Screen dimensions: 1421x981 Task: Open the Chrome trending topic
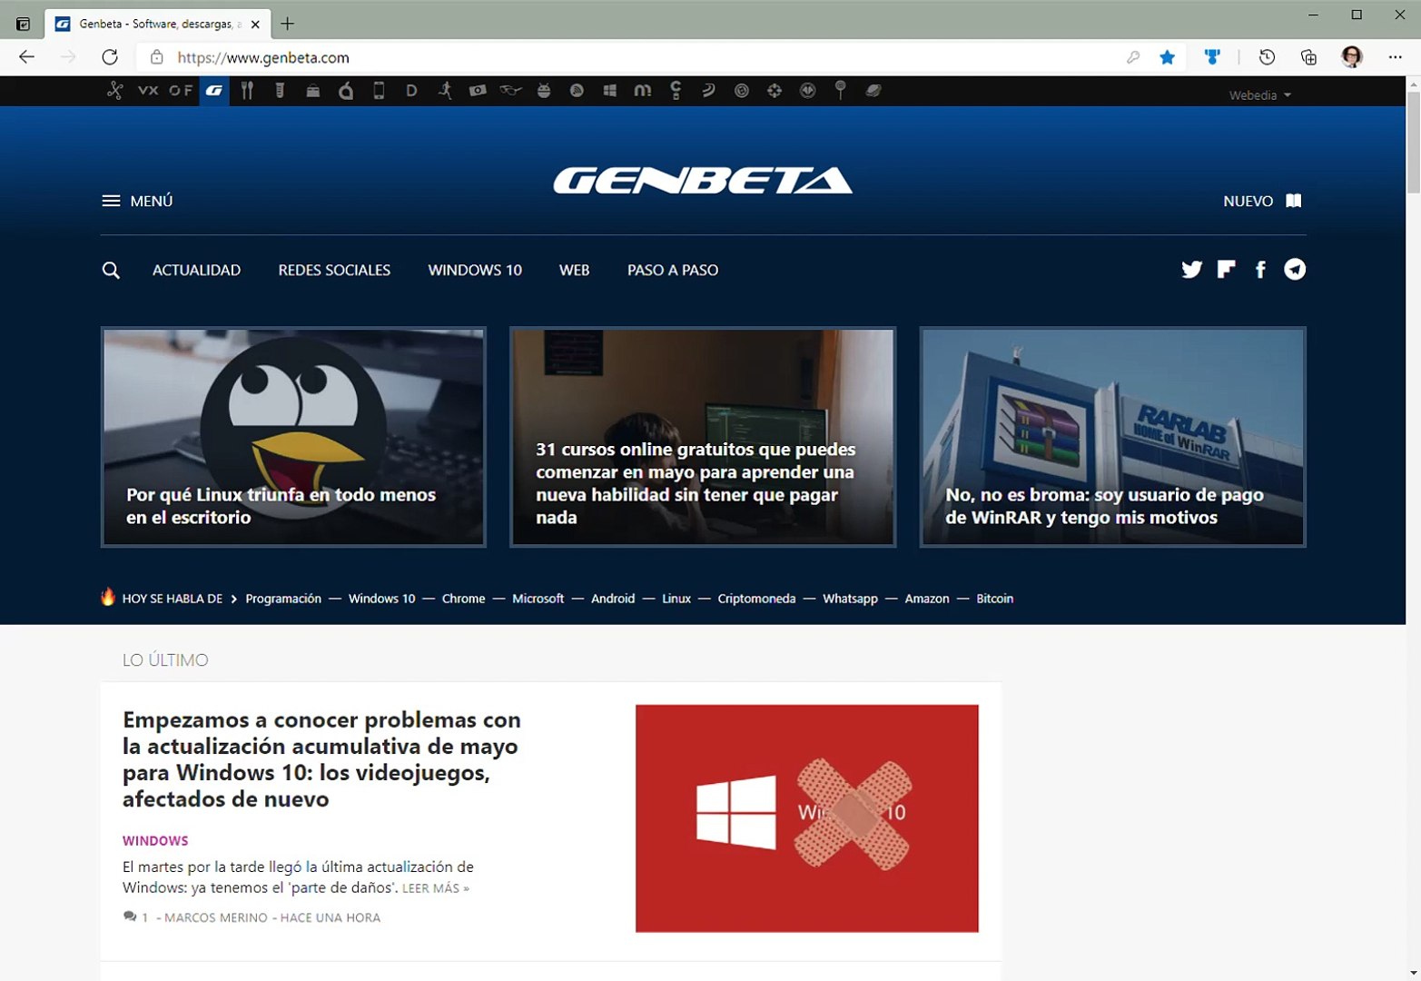[x=463, y=599]
